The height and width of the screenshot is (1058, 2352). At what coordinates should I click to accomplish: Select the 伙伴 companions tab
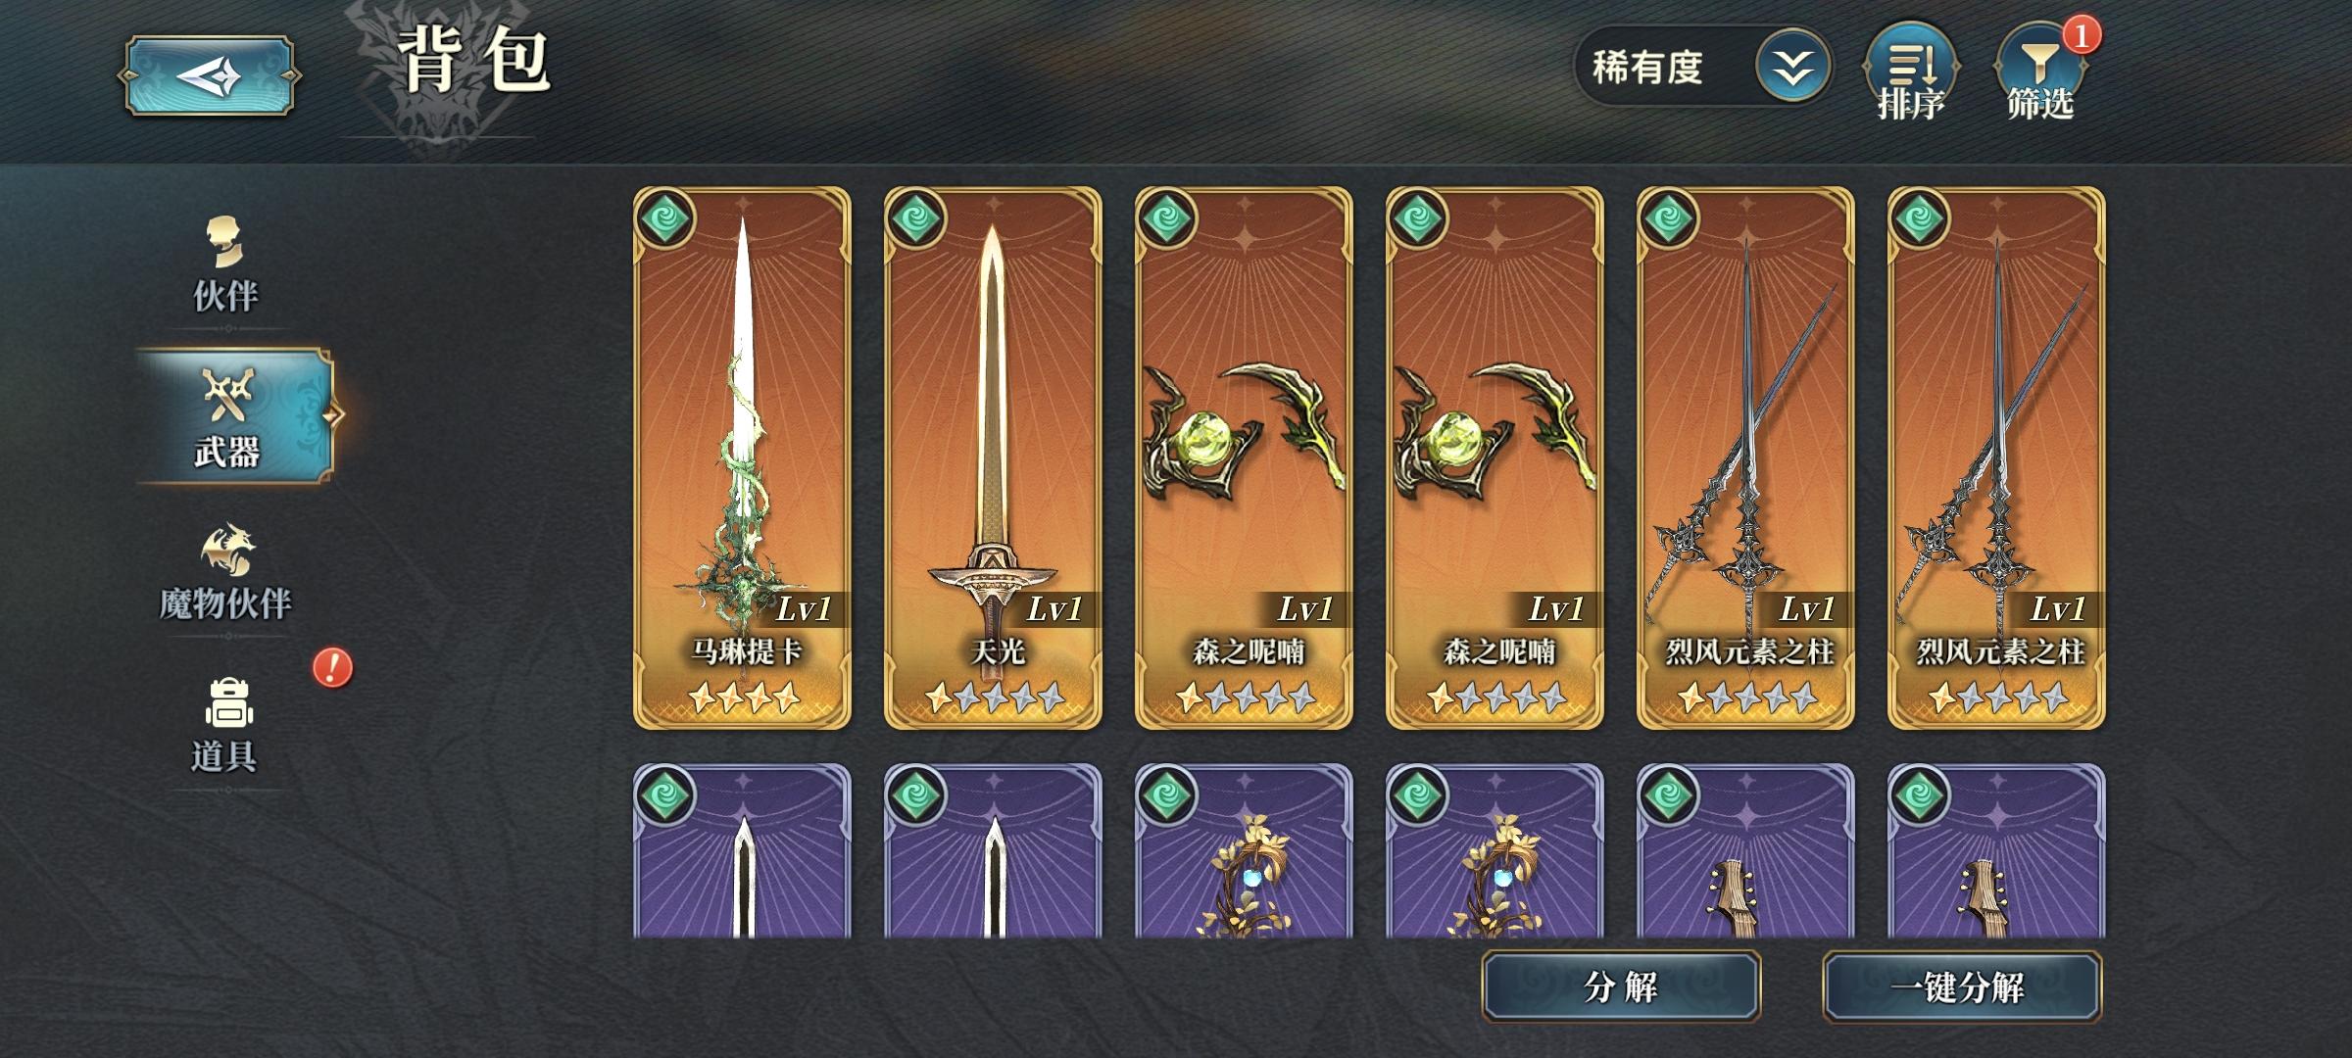point(226,266)
